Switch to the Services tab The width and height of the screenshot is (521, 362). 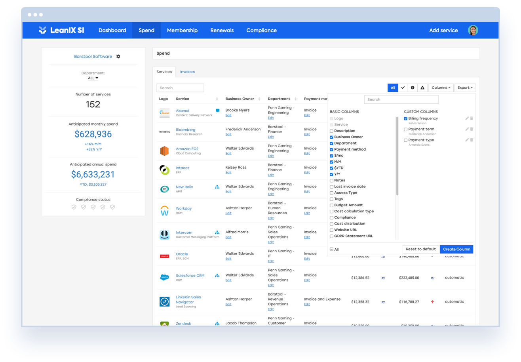tap(164, 72)
